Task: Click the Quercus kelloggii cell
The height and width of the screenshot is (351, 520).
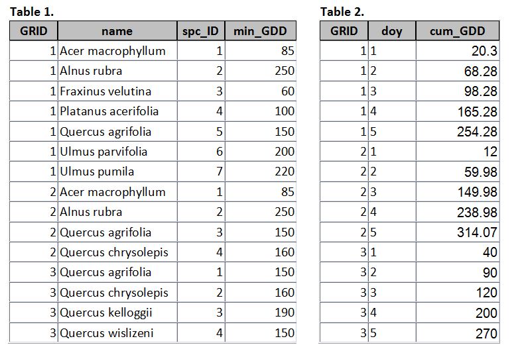Action: pos(117,313)
